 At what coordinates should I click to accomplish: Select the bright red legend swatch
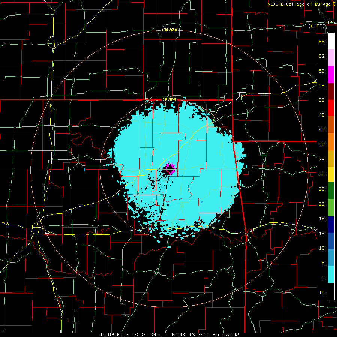point(331,108)
